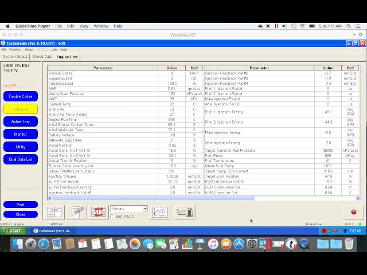Select Main Injection Timing row

point(282,132)
